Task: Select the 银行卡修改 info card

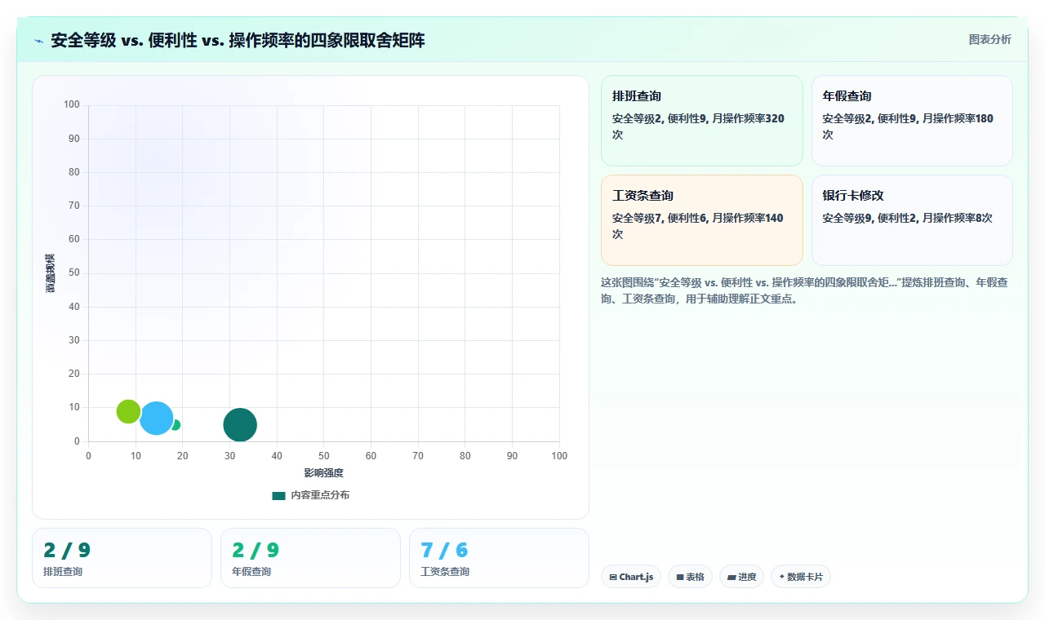Action: click(912, 220)
